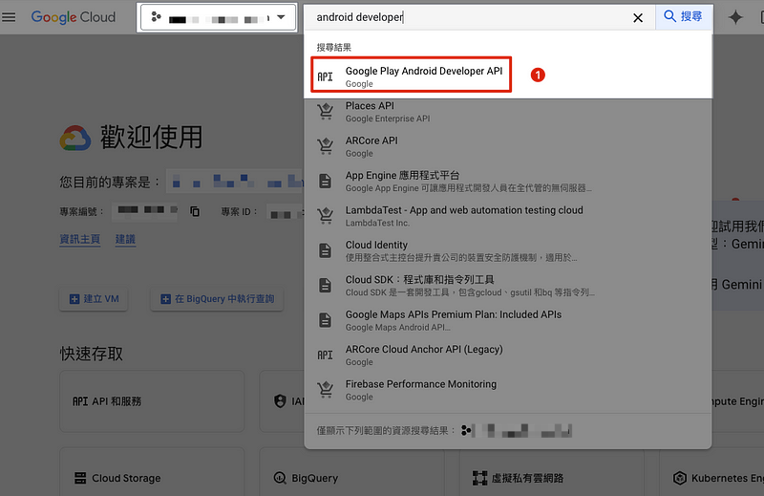The width and height of the screenshot is (764, 496).
Task: Copy the project number with the copy icon
Action: (x=195, y=211)
